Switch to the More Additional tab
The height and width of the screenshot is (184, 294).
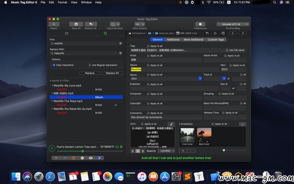click(x=193, y=40)
